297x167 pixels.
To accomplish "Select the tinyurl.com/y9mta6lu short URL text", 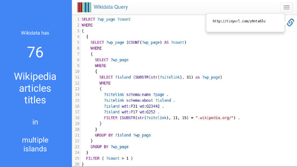I will (239, 21).
